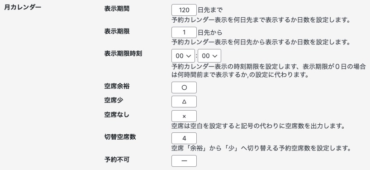Focus the 予約不可 field showing a dash
Screen dimensions: 370x170
(x=184, y=161)
